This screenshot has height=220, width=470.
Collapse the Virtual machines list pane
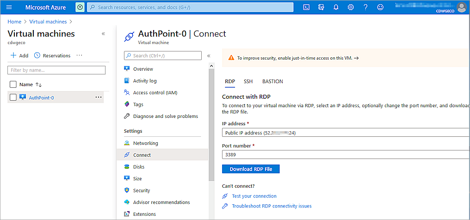[x=103, y=34]
